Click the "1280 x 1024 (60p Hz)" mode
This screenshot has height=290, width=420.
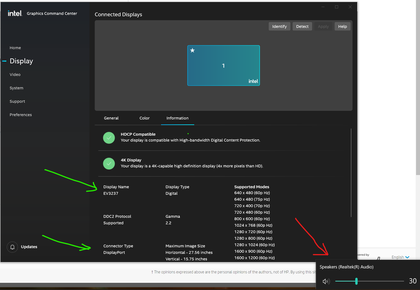pyautogui.click(x=254, y=245)
